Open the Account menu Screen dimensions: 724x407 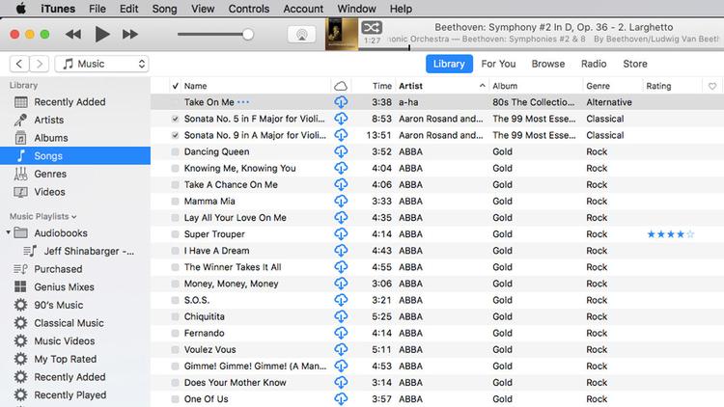(x=303, y=9)
